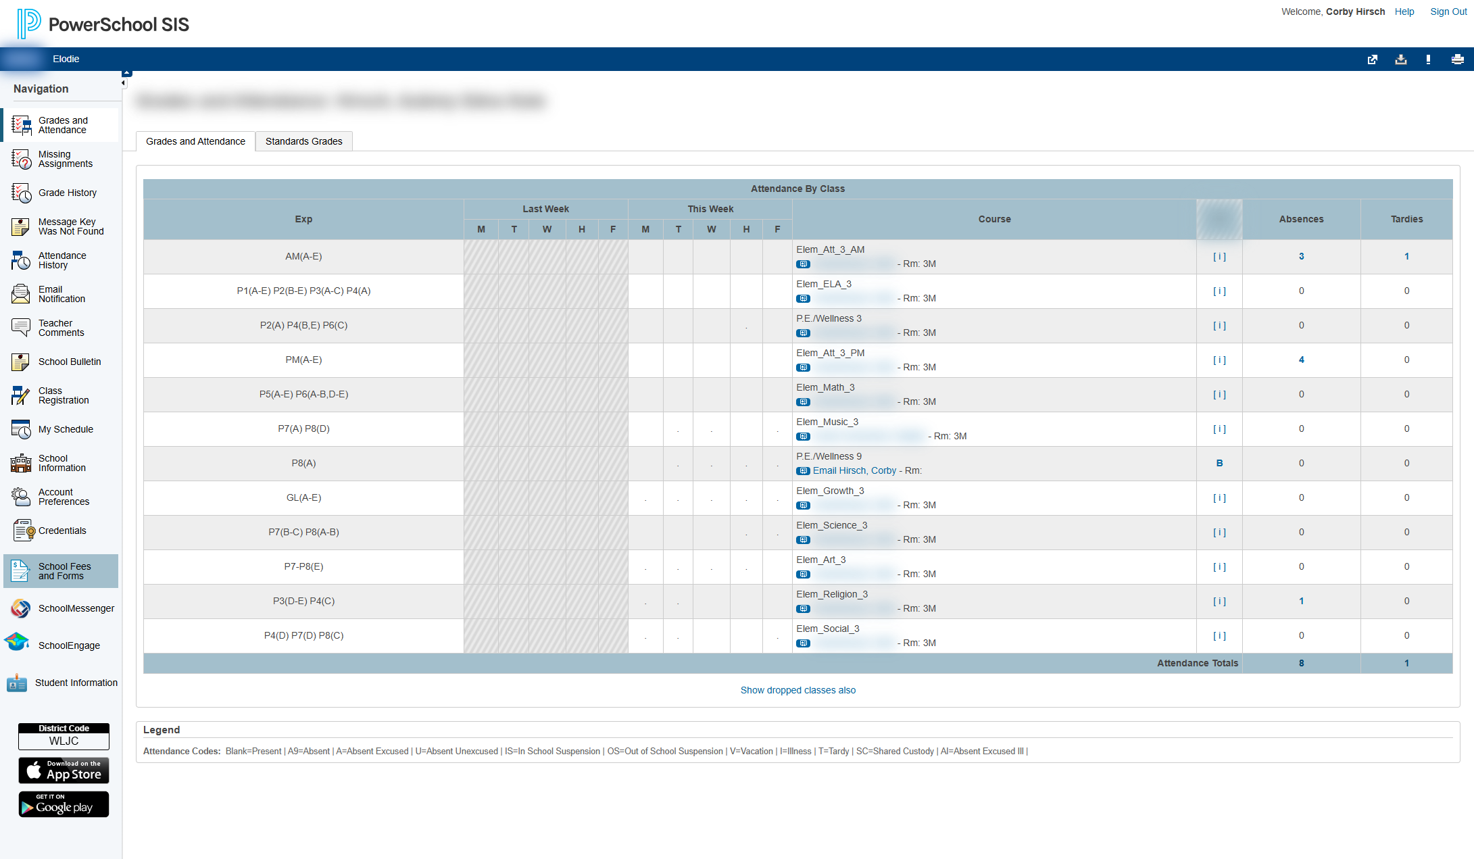Click the Sign Out link
The image size is (1474, 859).
[x=1448, y=11]
